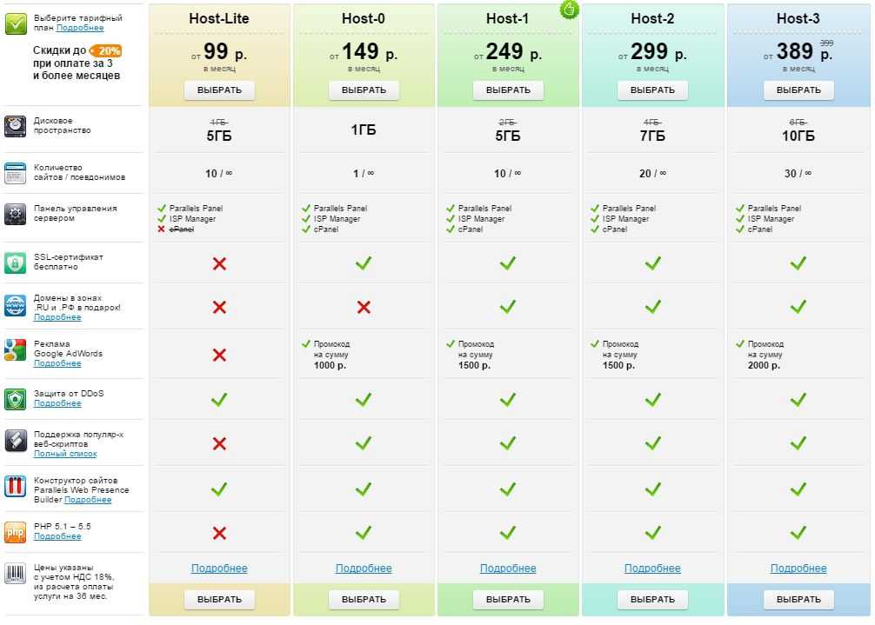Open details link for tariff plan selection
This screenshot has height=625, width=875.
[x=80, y=29]
